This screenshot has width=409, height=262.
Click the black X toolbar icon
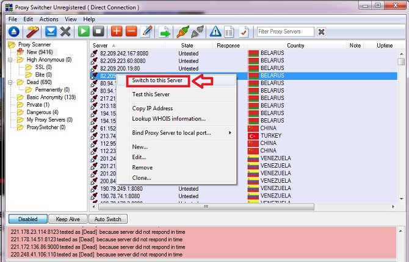(65, 32)
